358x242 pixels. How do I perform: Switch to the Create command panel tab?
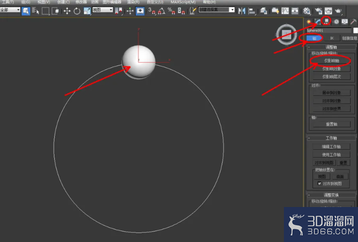[x=309, y=22]
